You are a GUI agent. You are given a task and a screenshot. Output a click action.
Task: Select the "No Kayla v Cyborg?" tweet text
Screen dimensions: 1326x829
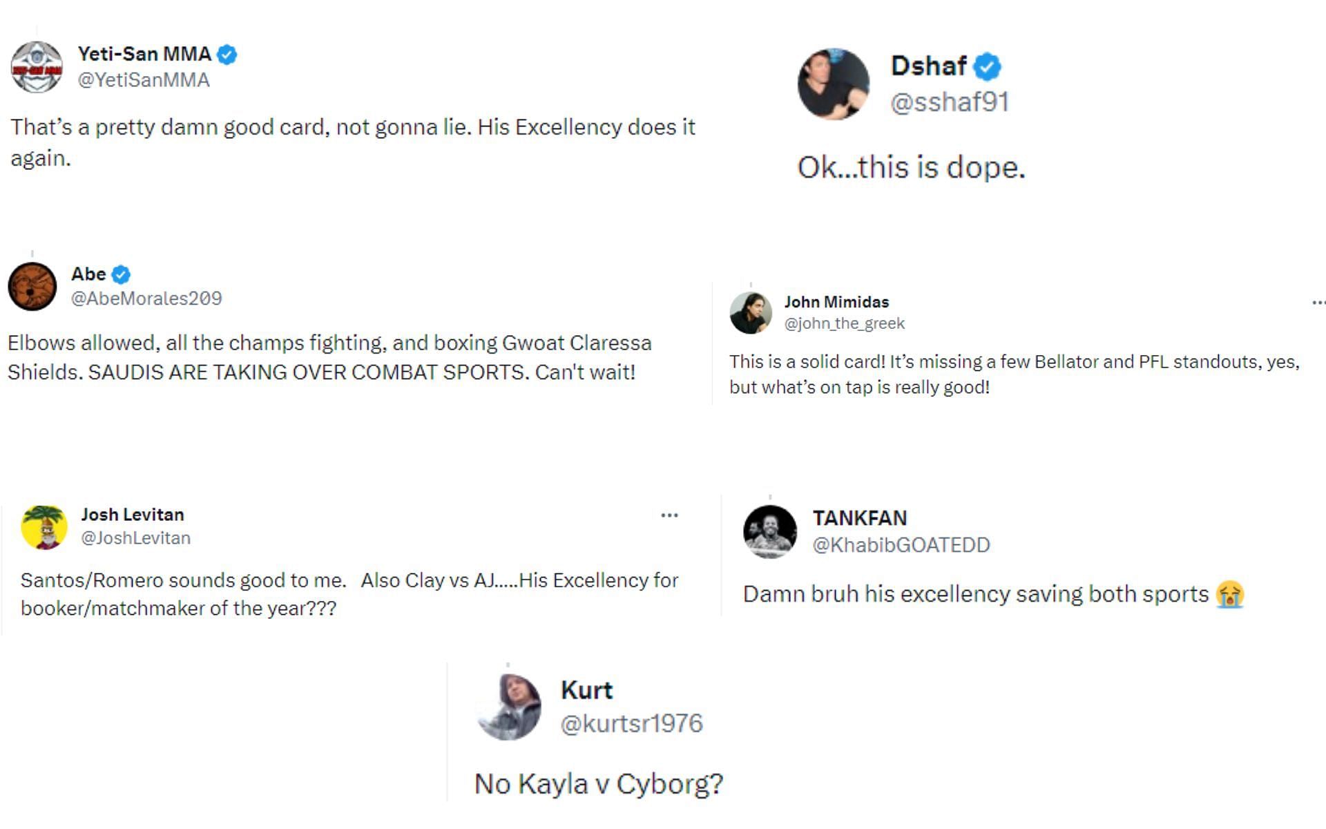[x=599, y=784]
